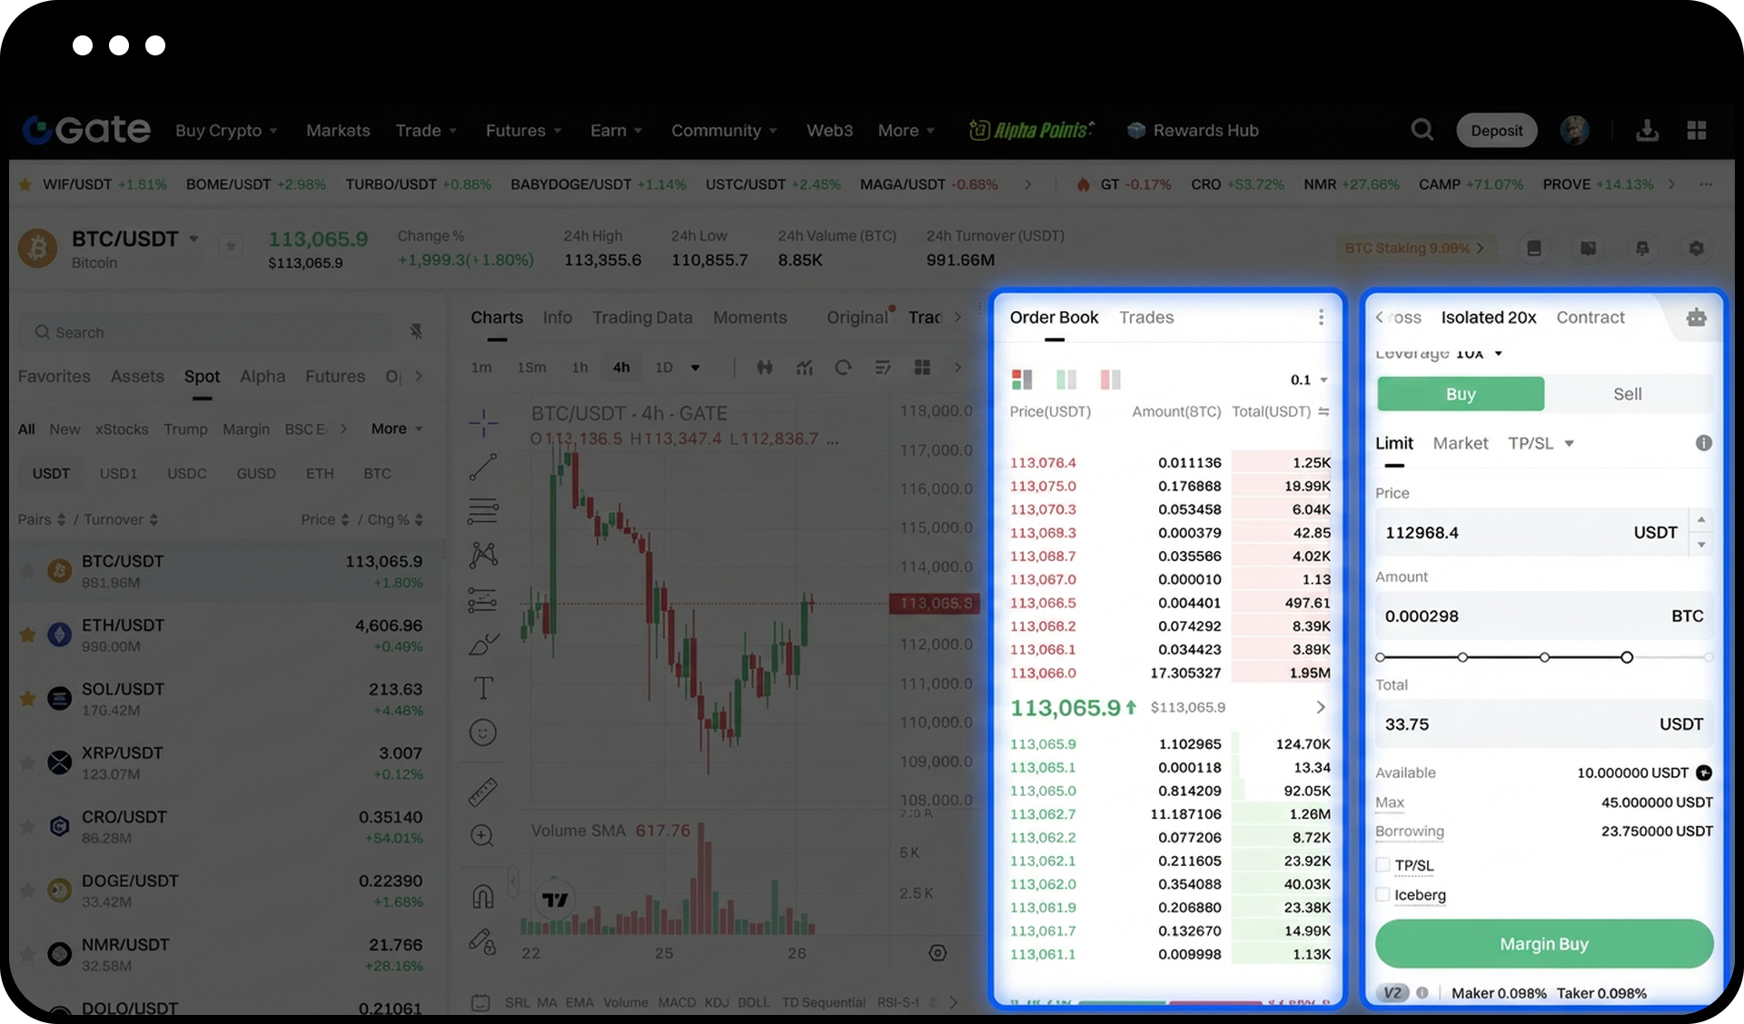Image resolution: width=1744 pixels, height=1024 pixels.
Task: Enable the TP/SL checkbox
Action: (x=1382, y=865)
